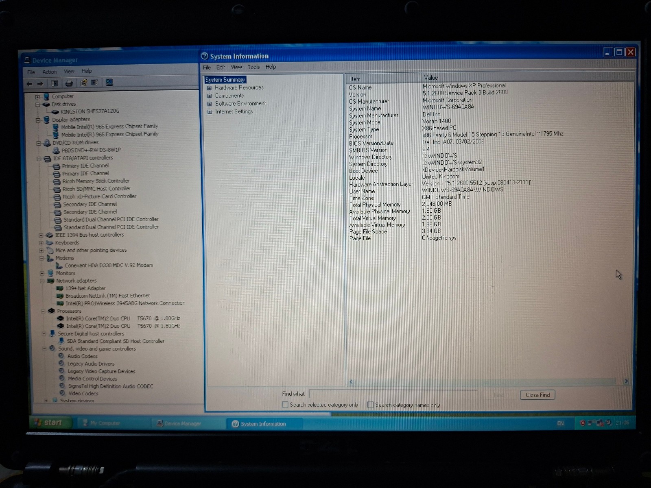The image size is (651, 488).
Task: Click the taskbar clock showing 21:05
Action: click(622, 423)
